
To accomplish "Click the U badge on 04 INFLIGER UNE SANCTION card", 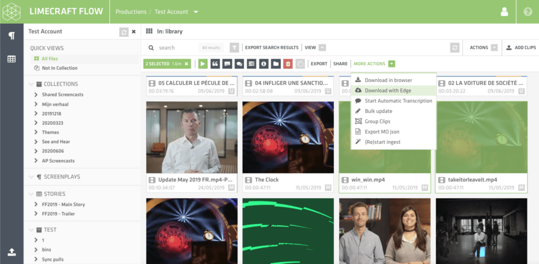I will [x=328, y=92].
